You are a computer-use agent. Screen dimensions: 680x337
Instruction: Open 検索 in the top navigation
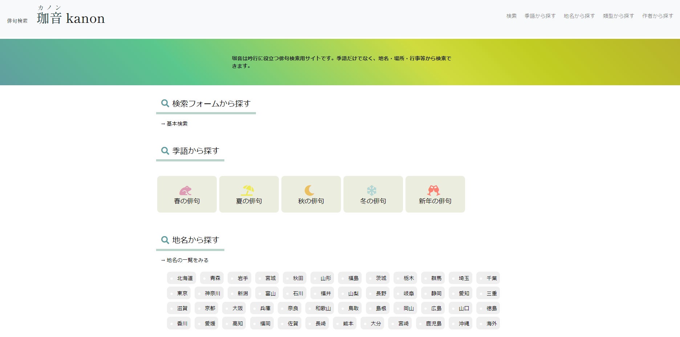coord(511,16)
